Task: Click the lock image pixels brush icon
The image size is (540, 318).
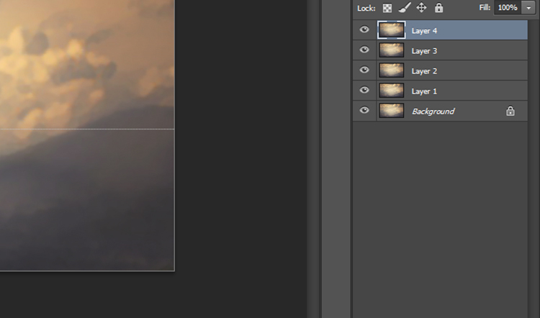Action: pyautogui.click(x=405, y=8)
